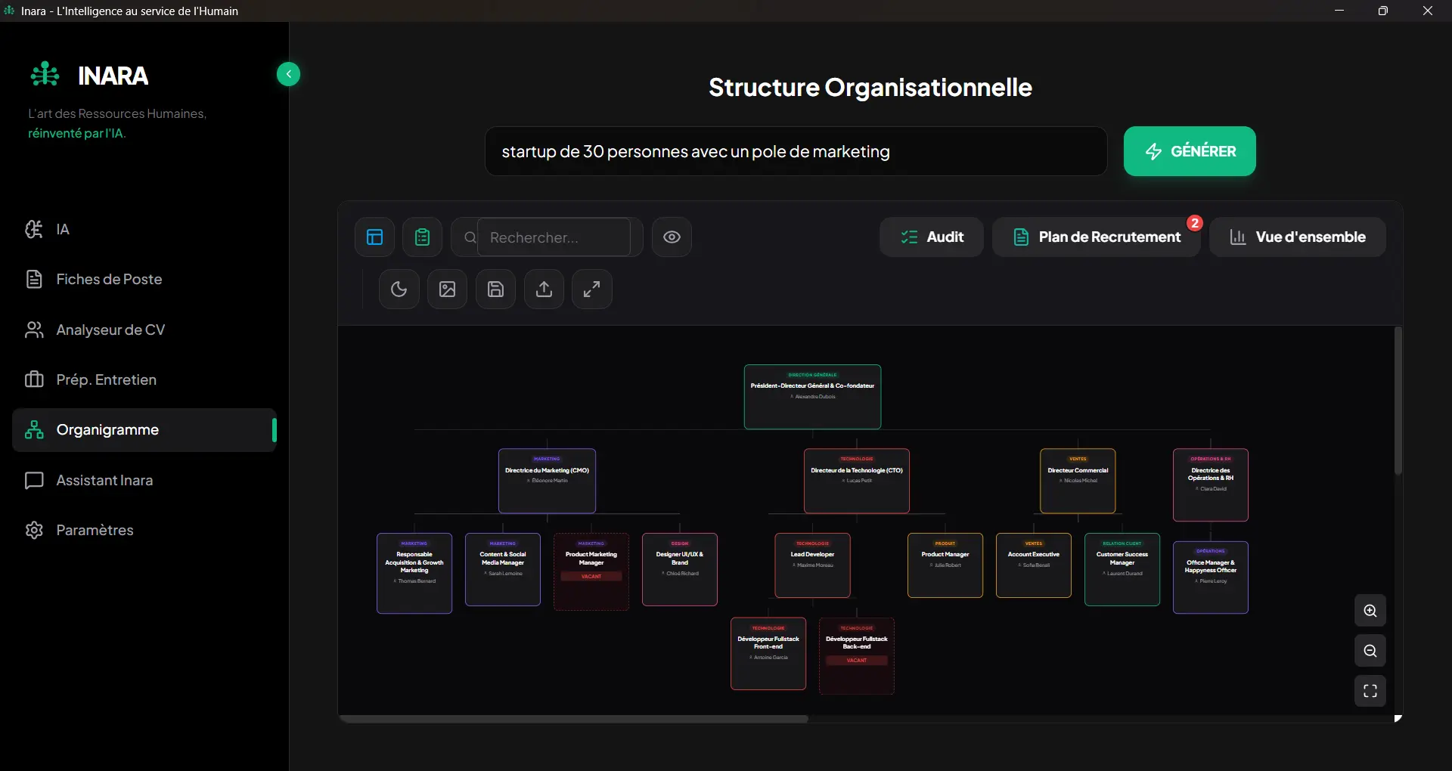Zoom in on the organization chart

1370,611
